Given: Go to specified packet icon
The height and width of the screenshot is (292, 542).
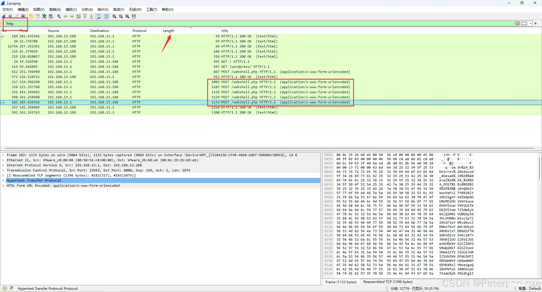Looking at the screenshot, I should point(78,16).
